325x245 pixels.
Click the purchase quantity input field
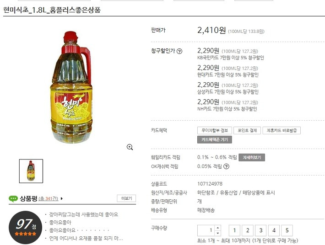pos(206,230)
